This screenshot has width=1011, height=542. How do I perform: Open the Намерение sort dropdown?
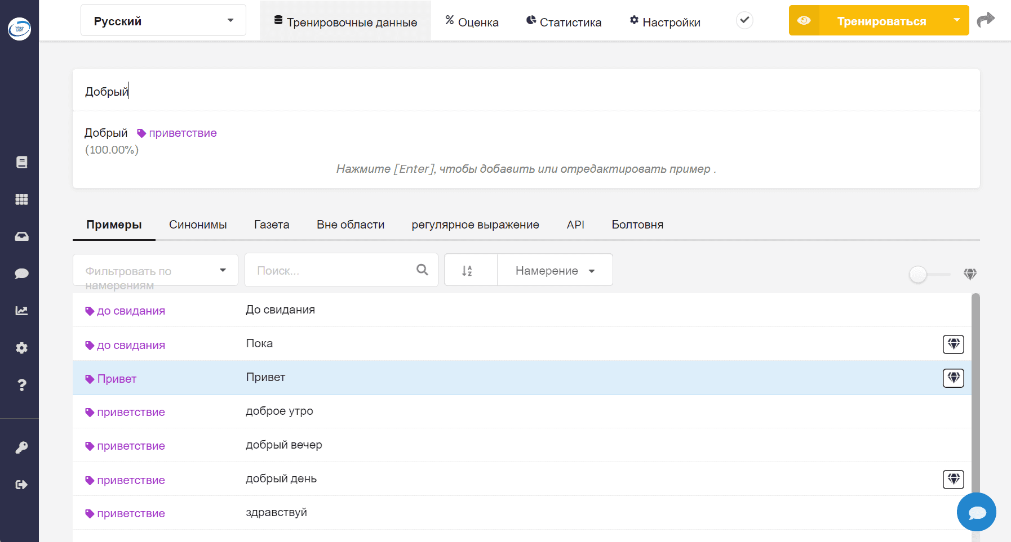click(555, 271)
